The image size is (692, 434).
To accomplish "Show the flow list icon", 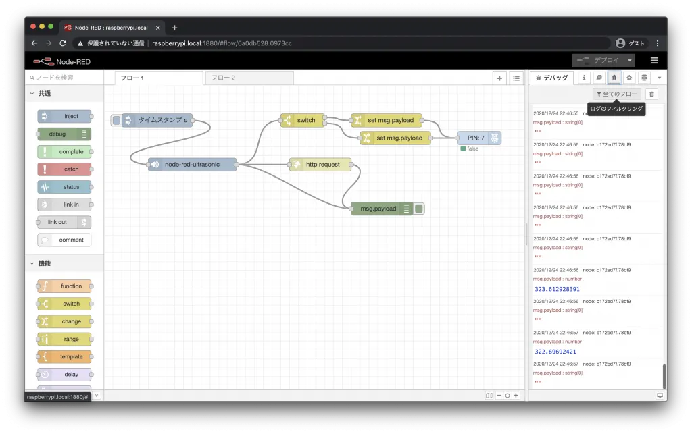I will coord(516,78).
